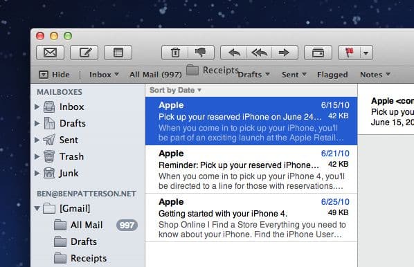Screen dimensions: 414x267
Task: Hide the mailbox list
Action: pos(55,75)
